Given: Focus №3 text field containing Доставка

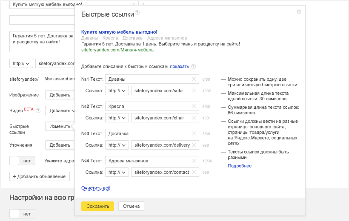Looking at the screenshot, I should [x=152, y=133].
